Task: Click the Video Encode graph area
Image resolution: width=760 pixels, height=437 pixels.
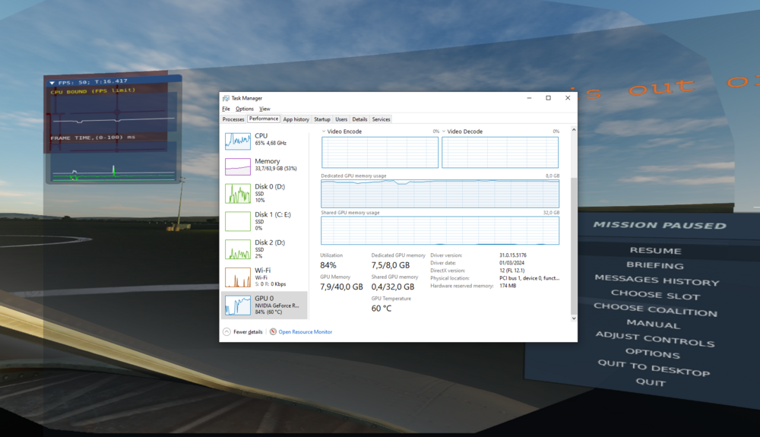Action: tap(380, 152)
